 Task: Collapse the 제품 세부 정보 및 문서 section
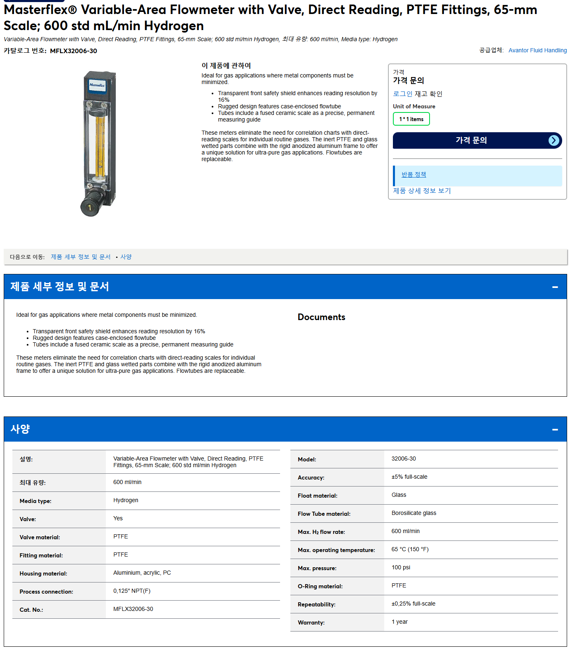tap(555, 287)
